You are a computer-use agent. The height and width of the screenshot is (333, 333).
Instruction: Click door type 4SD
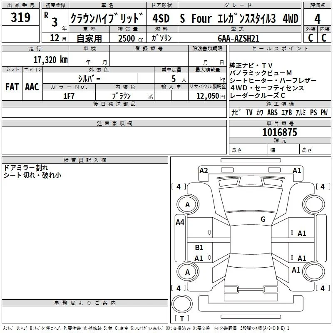coord(161,18)
